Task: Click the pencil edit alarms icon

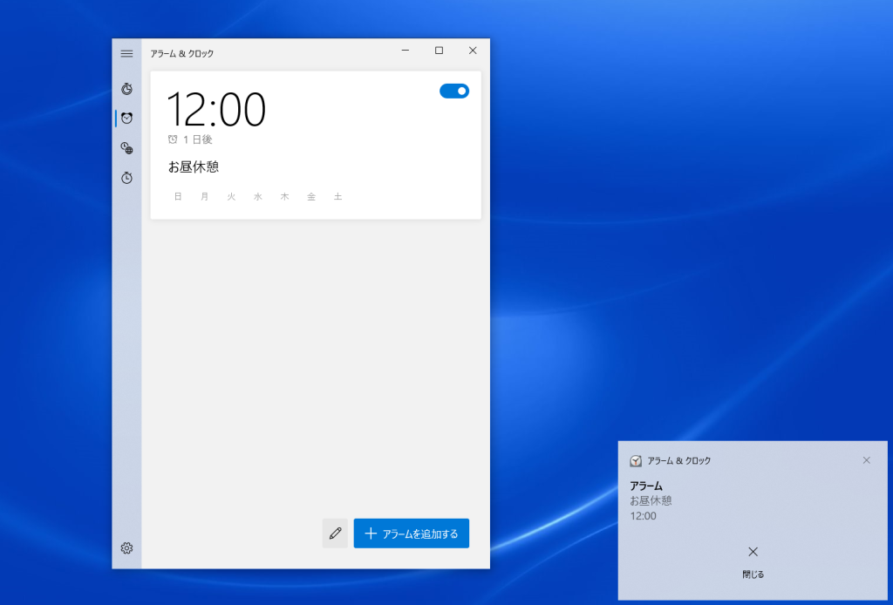Action: pos(335,533)
